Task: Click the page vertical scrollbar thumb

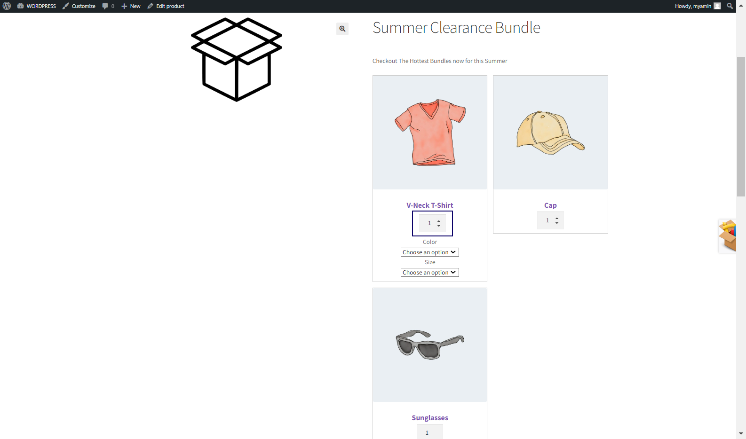Action: click(741, 126)
